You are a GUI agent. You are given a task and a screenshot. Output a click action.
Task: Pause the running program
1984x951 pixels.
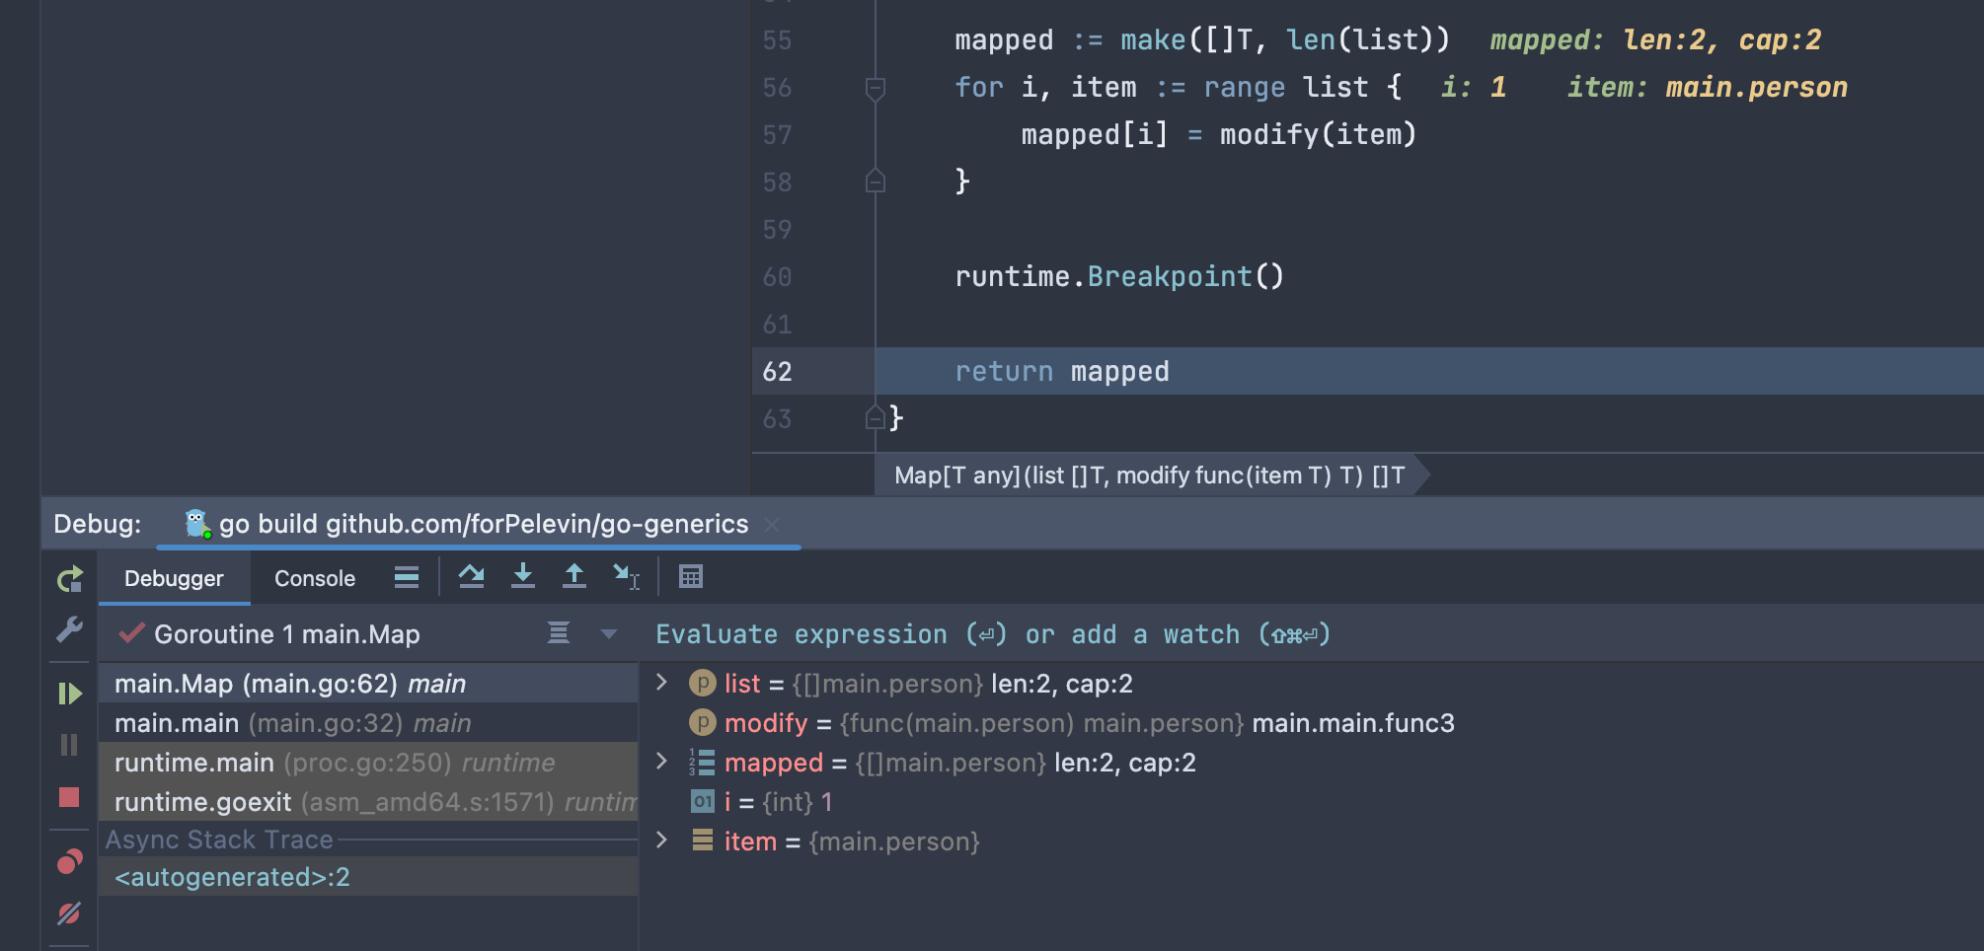coord(69,745)
